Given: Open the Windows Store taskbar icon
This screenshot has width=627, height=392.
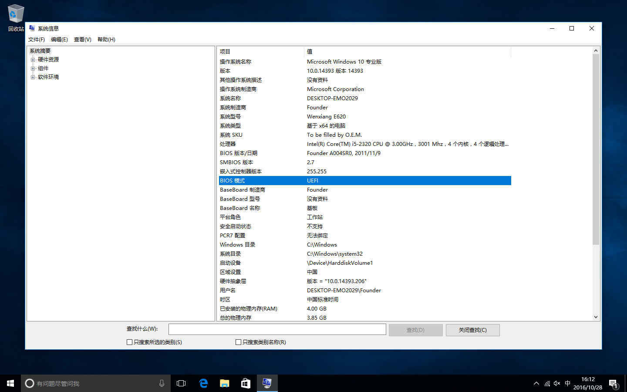Looking at the screenshot, I should 245,383.
